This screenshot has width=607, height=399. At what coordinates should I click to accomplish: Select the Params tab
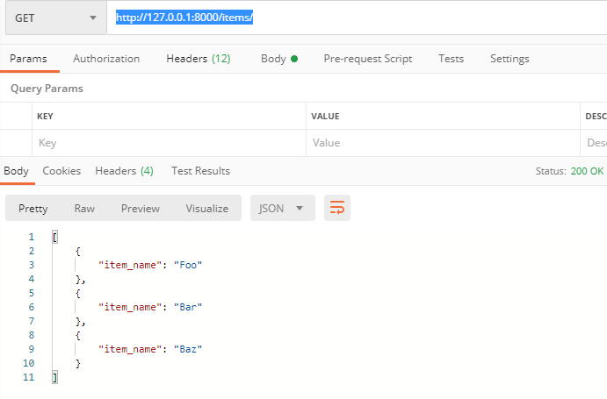click(28, 59)
